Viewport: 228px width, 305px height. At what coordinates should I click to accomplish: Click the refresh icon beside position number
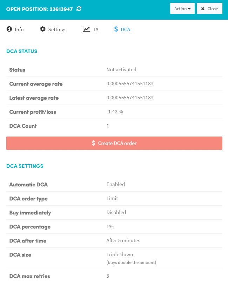79,9
